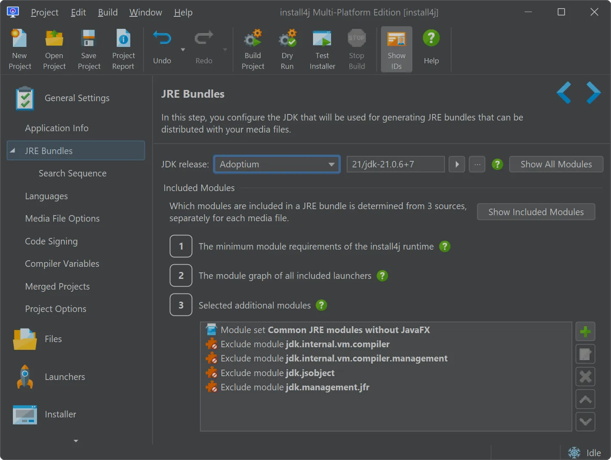Image resolution: width=611 pixels, height=460 pixels.
Task: Run a Dry Run build
Action: coord(287,49)
